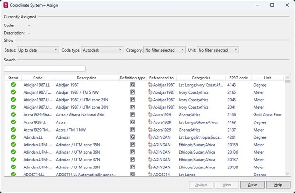
Task: Click the vertical scrollbar thumb in list
Action: click(x=287, y=81)
